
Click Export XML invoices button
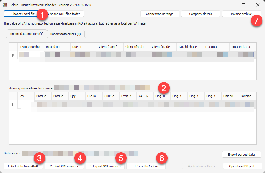click(105, 166)
